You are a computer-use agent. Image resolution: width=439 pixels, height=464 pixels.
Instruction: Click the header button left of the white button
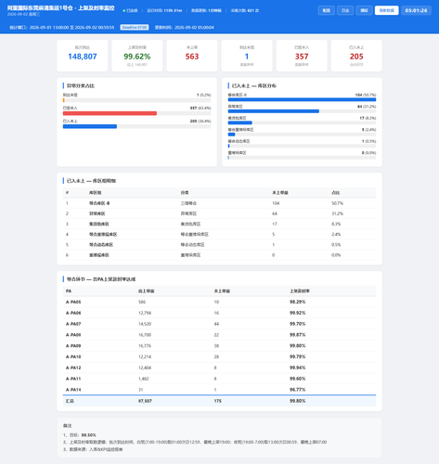coord(364,10)
